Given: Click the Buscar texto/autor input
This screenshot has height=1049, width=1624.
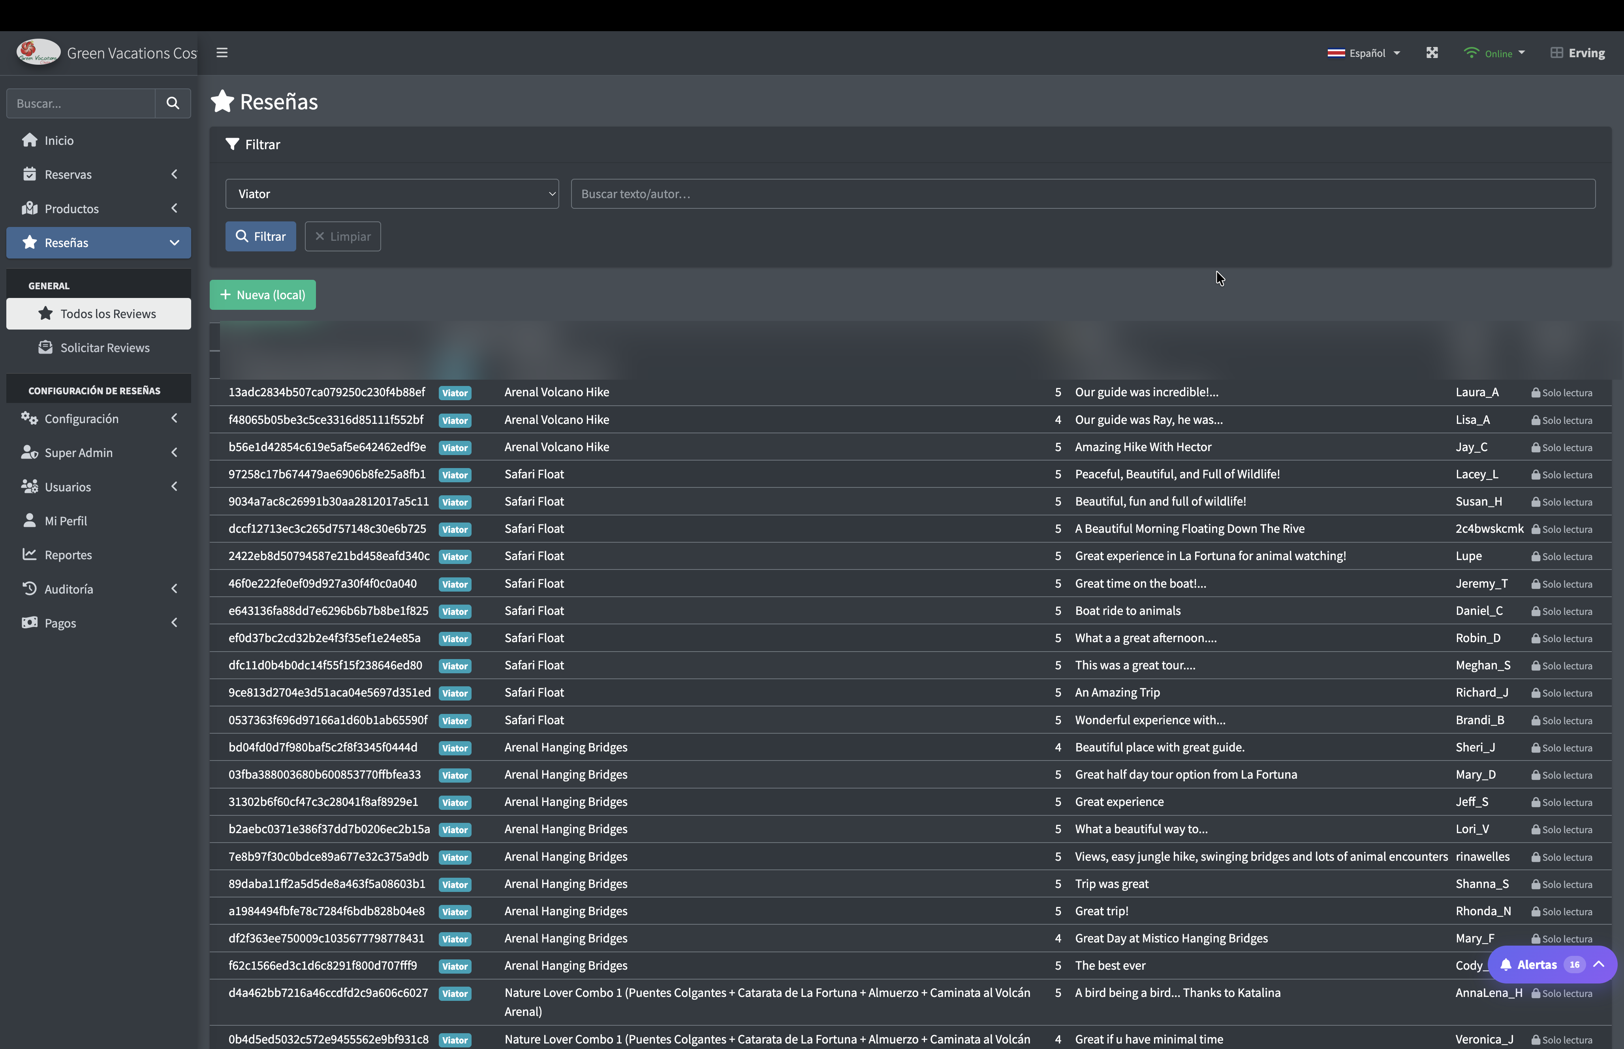Looking at the screenshot, I should (1083, 193).
